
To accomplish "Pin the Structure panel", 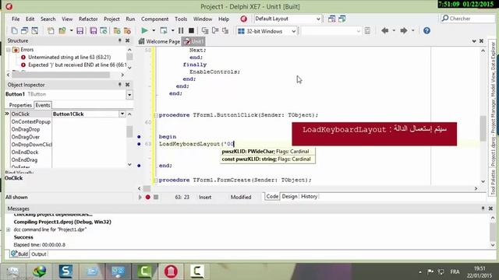I will click(x=120, y=40).
